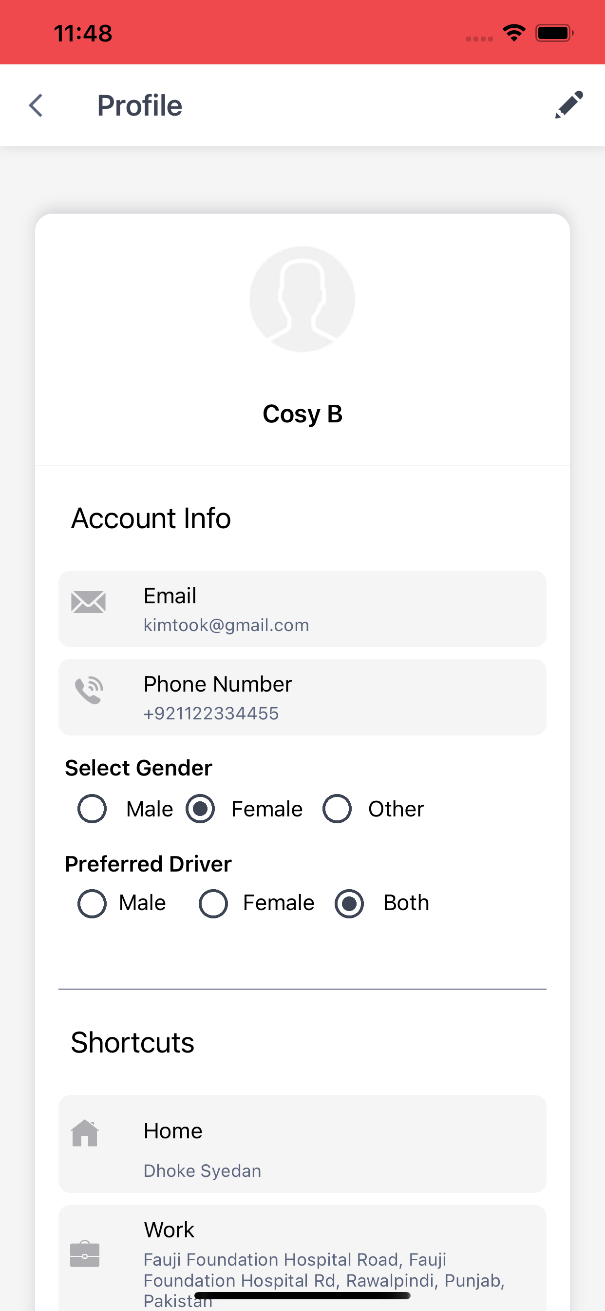Set preferred driver to Male
Viewport: 605px width, 1311px height.
point(92,903)
